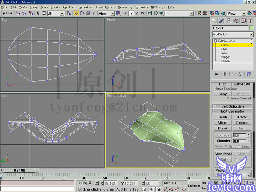
Task: Click the Box01 object color swatch
Action: coord(252,28)
